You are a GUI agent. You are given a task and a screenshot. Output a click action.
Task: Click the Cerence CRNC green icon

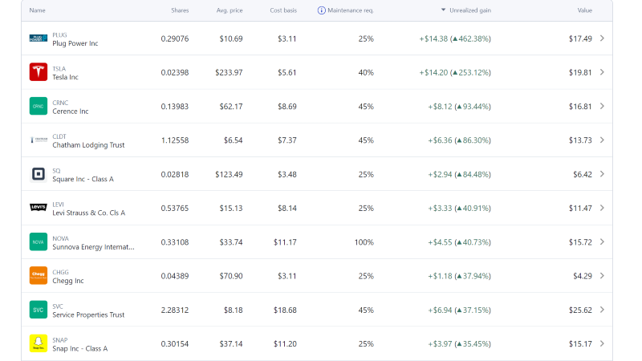point(39,106)
